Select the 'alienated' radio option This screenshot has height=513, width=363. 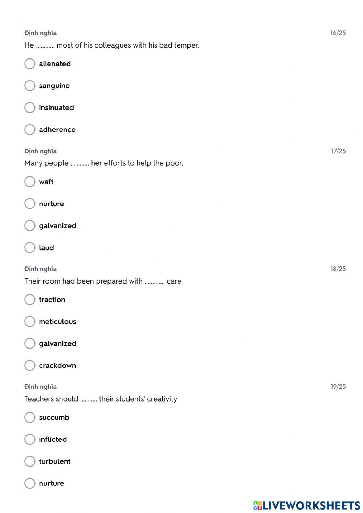[x=30, y=64]
